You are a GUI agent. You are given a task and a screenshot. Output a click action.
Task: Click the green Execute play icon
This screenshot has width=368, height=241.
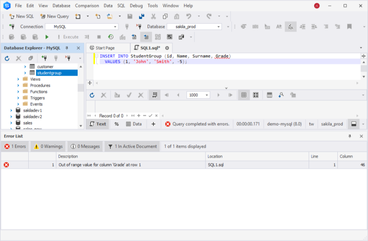click(x=46, y=37)
